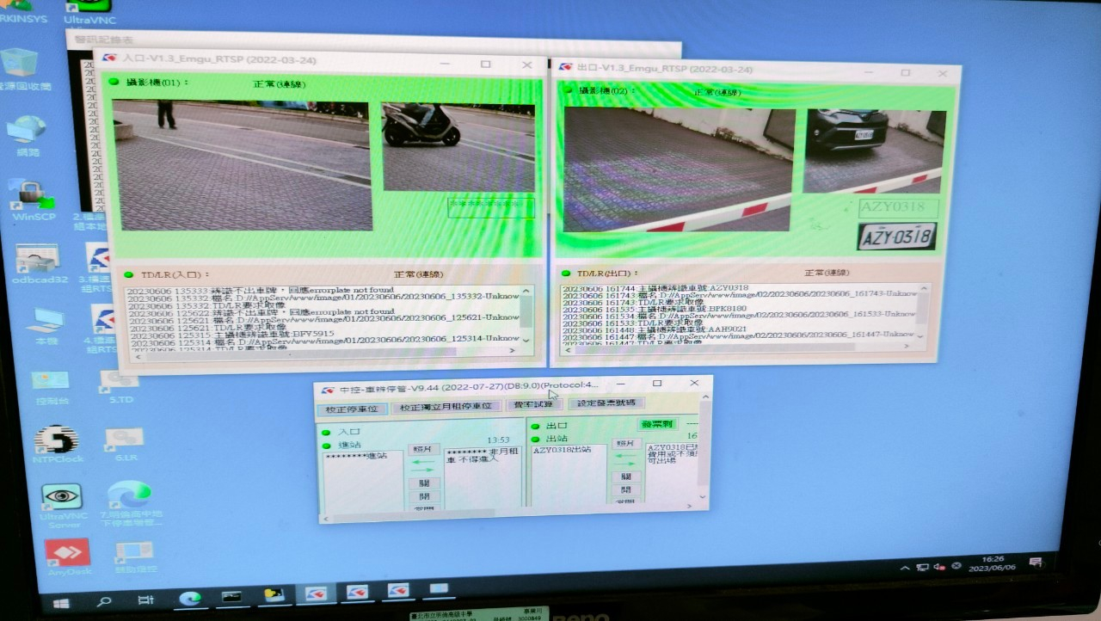The height and width of the screenshot is (621, 1101).
Task: Click the 費率試算 button
Action: (533, 404)
